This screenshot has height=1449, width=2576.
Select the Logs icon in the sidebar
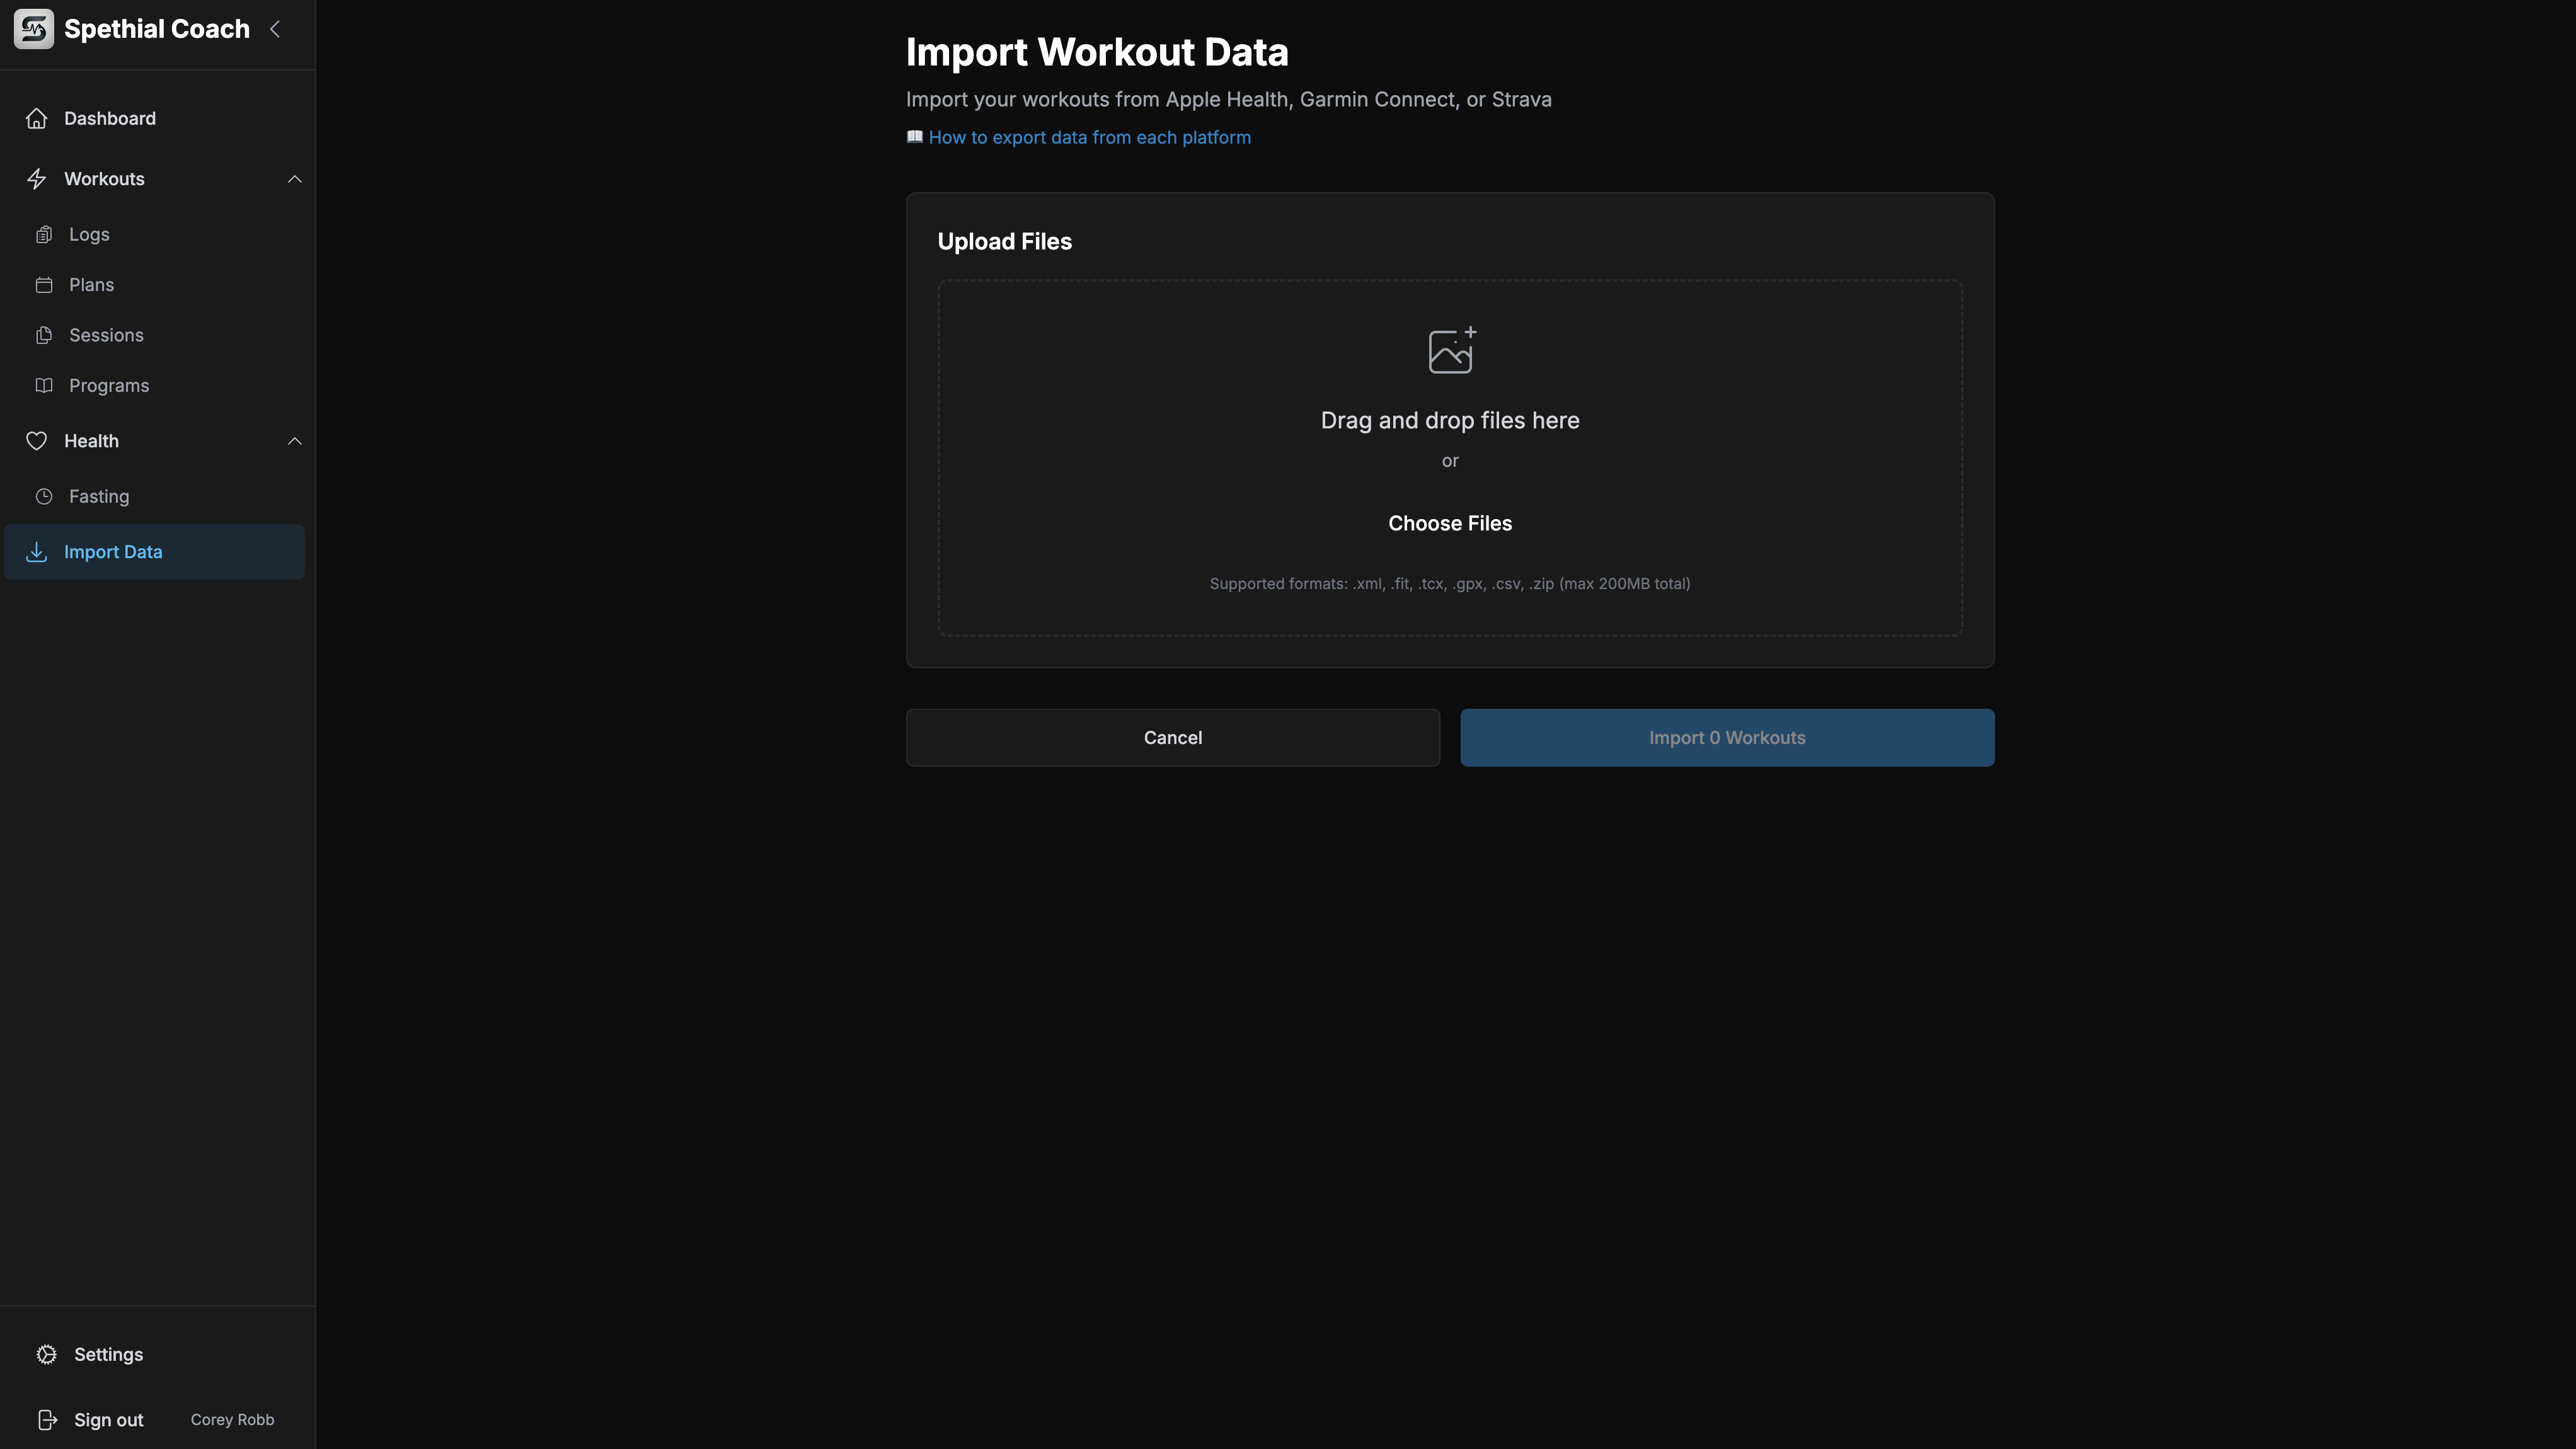(x=45, y=234)
